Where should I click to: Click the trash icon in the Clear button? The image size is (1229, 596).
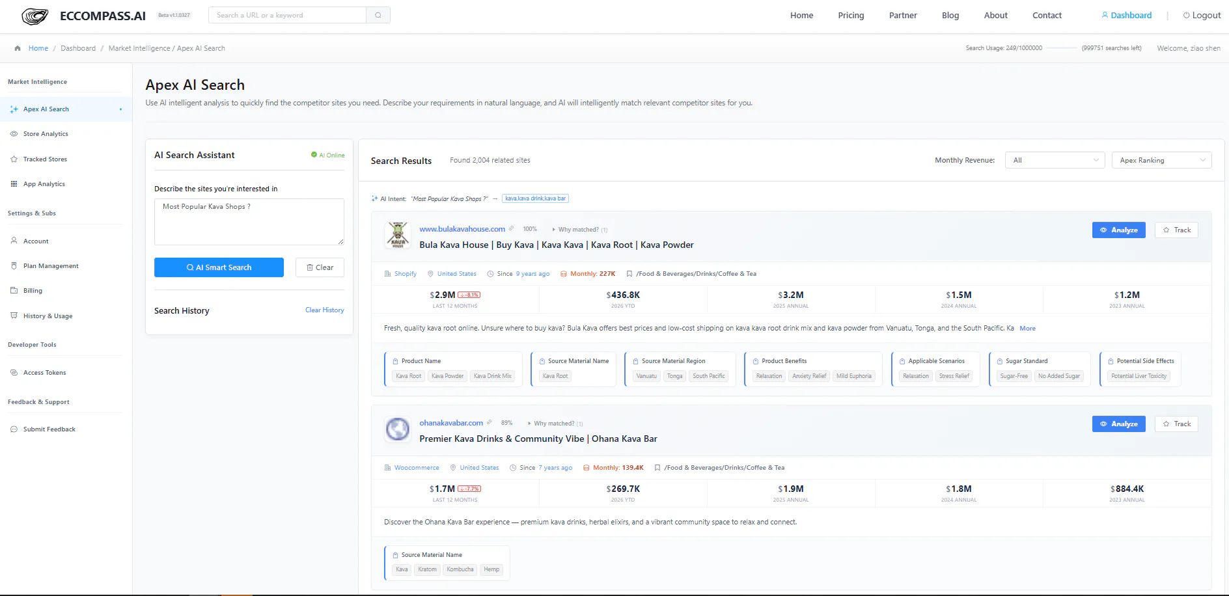310,267
